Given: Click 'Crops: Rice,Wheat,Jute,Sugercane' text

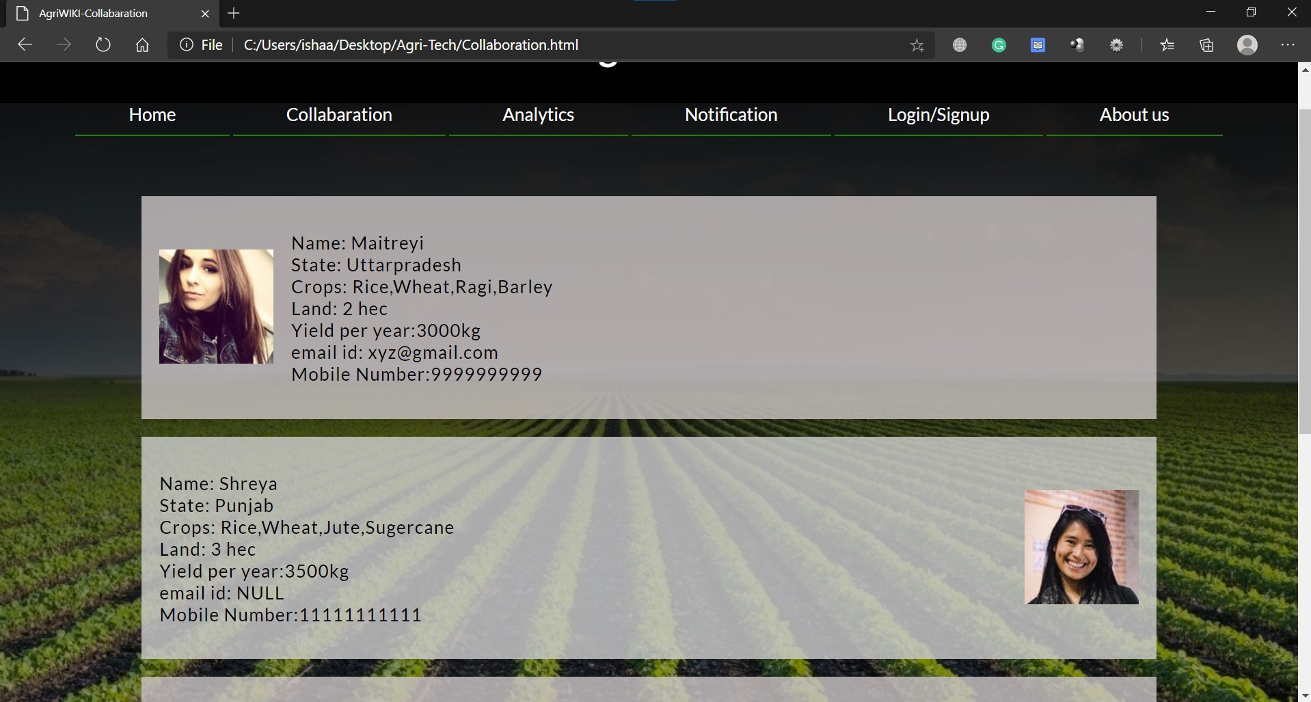Looking at the screenshot, I should coord(307,528).
